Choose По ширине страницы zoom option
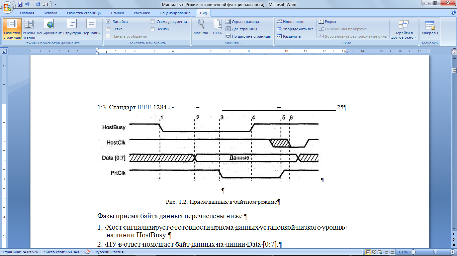 [x=248, y=36]
